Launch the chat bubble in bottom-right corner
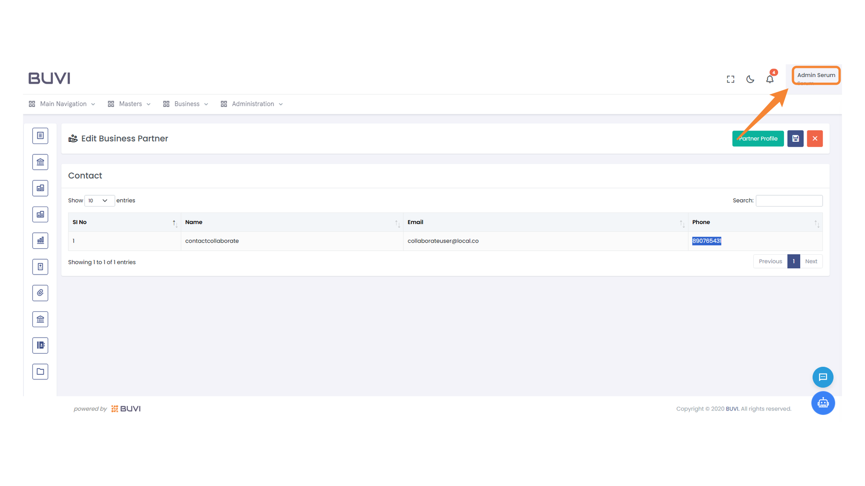 click(823, 377)
